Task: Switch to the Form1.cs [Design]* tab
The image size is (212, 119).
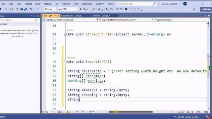Action: [x=101, y=16]
